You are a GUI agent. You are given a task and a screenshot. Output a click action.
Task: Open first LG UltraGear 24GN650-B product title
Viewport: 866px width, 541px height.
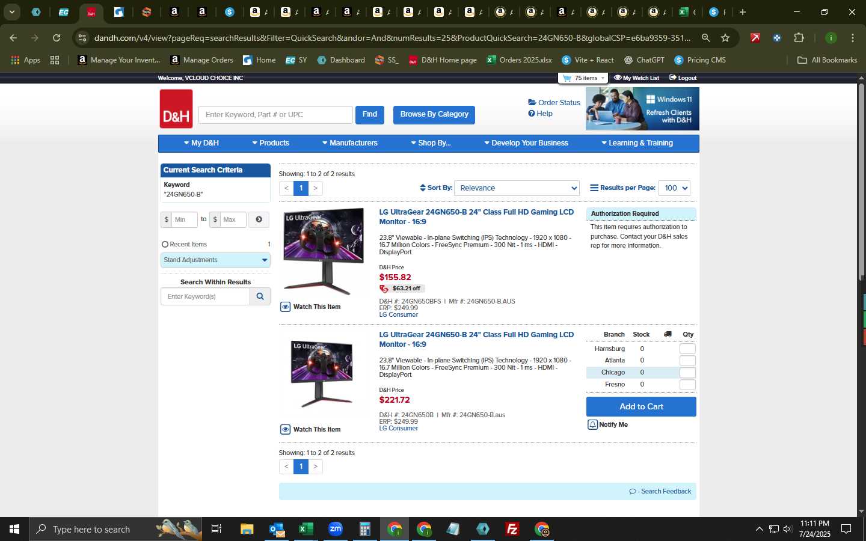[476, 217]
